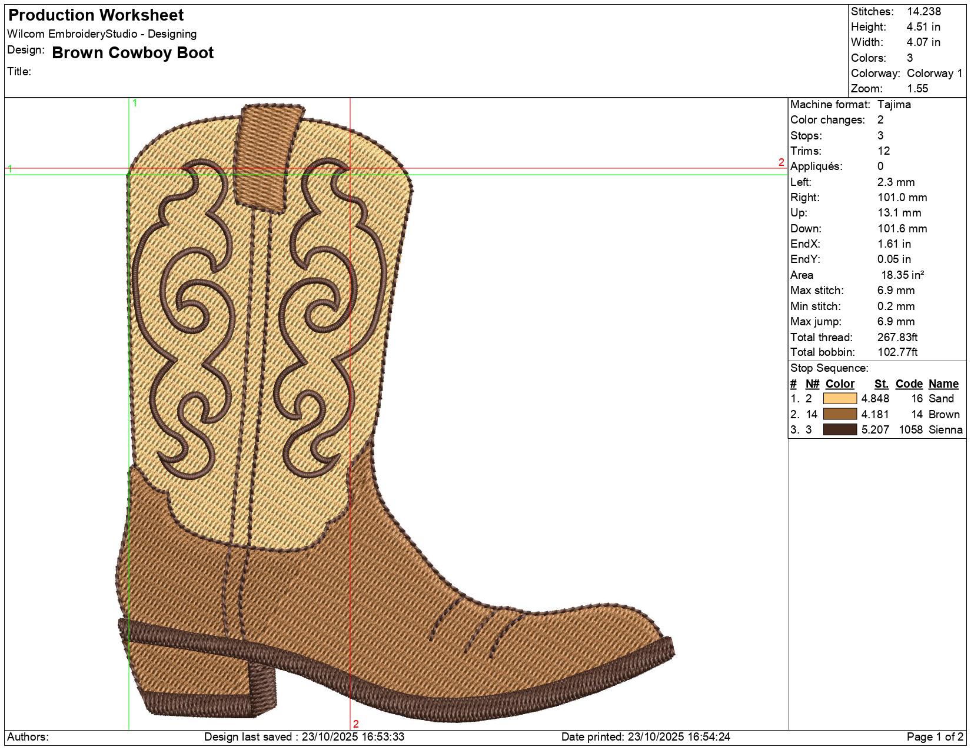Click the Trims value 12
This screenshot has width=971, height=750.
click(x=883, y=151)
